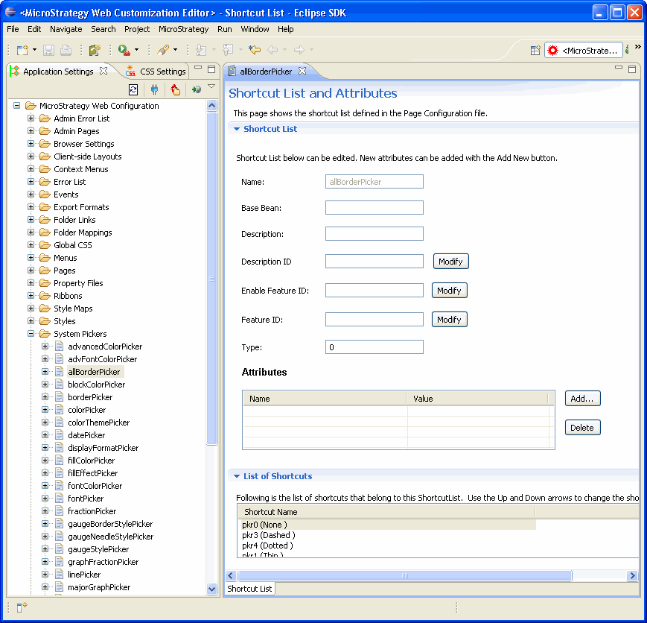Screen dimensions: 647x623
Task: Click the Save disk icon in toolbar
Action: coord(48,50)
